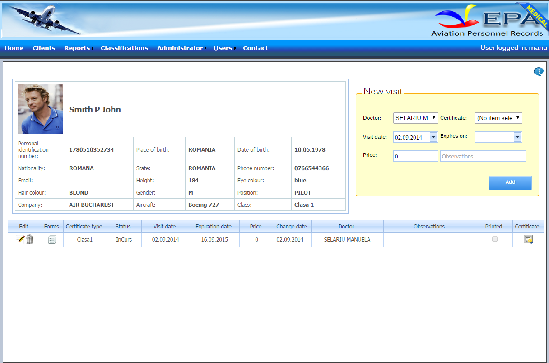
Task: Open the Administrator menu
Action: point(180,48)
